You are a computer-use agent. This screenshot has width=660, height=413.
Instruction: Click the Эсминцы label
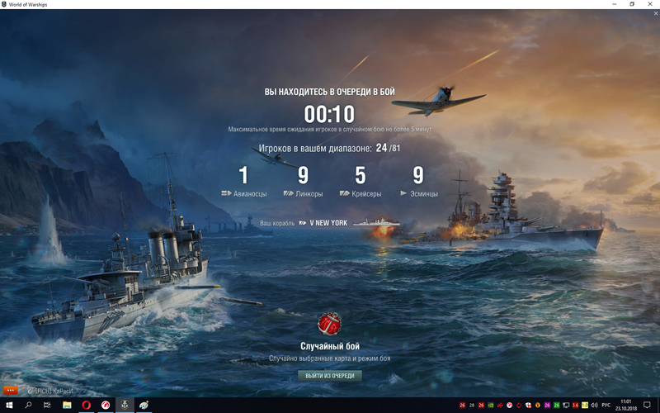(x=424, y=194)
